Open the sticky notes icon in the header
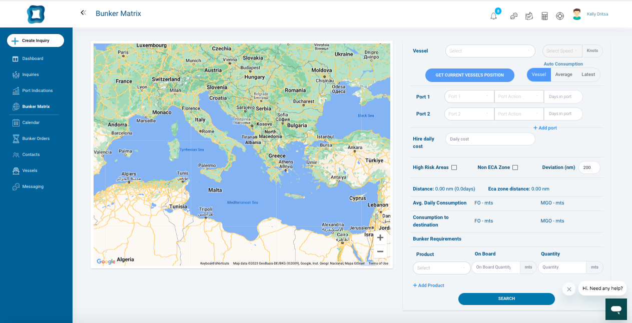 pos(529,16)
